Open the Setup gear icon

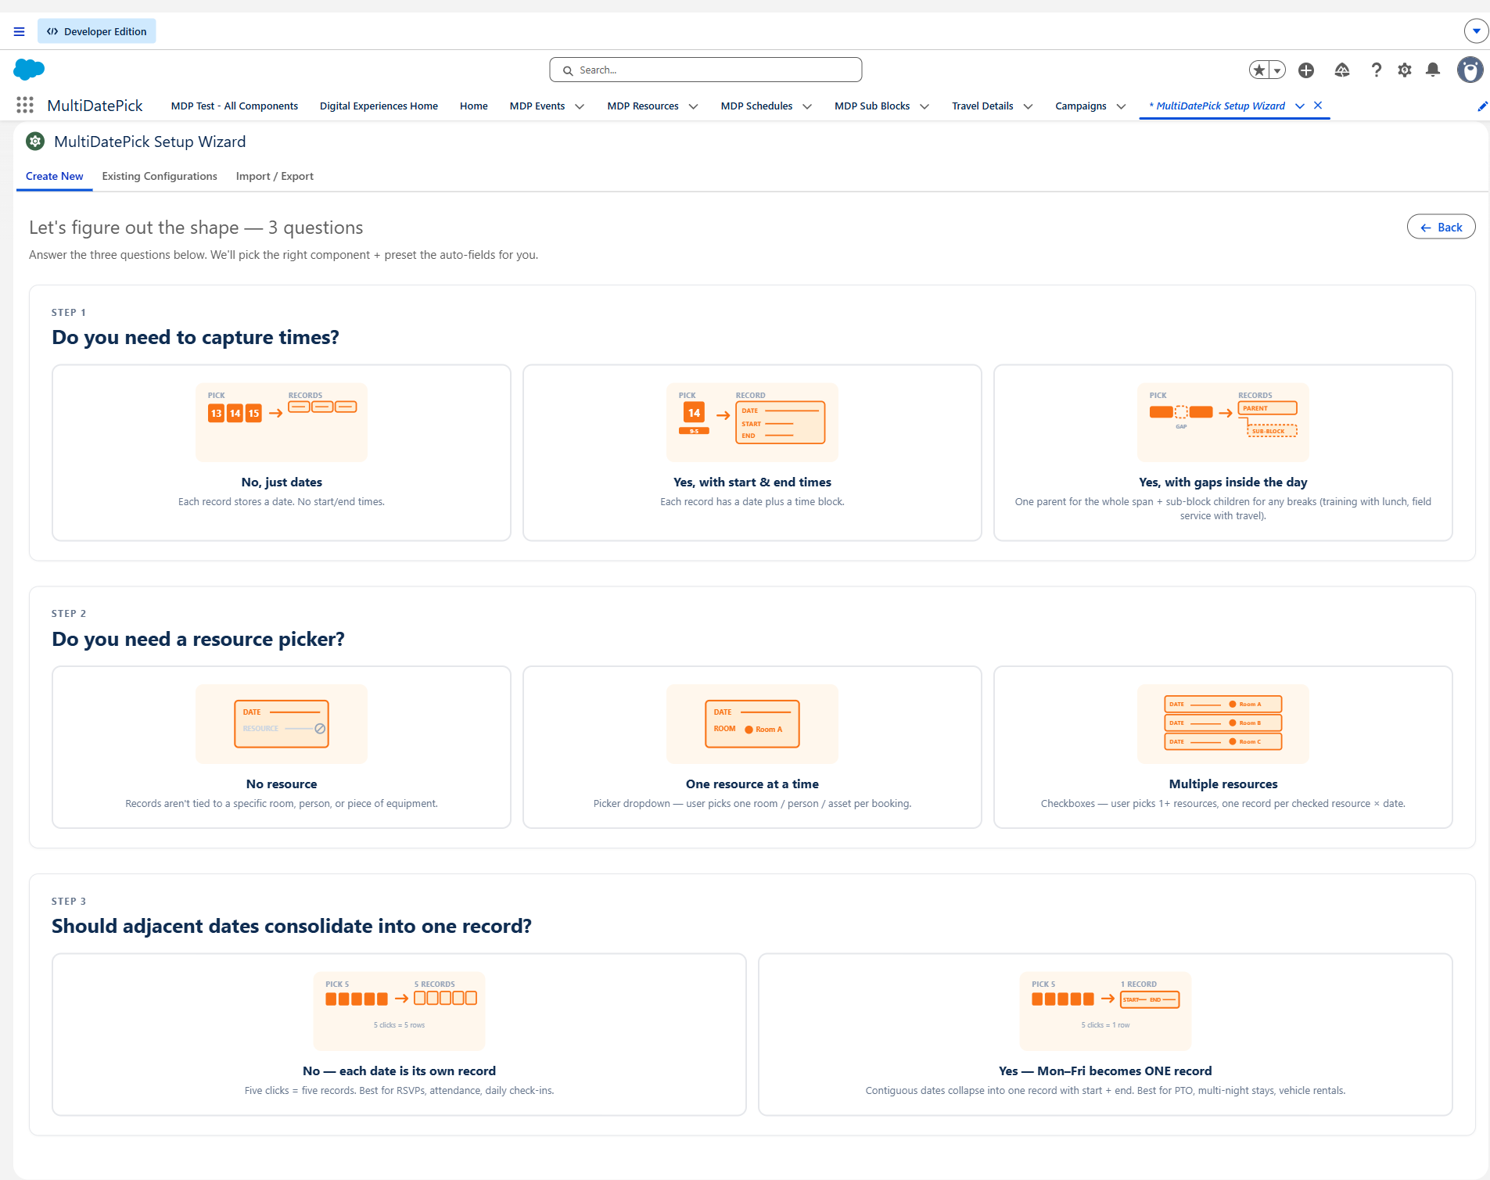click(1405, 70)
